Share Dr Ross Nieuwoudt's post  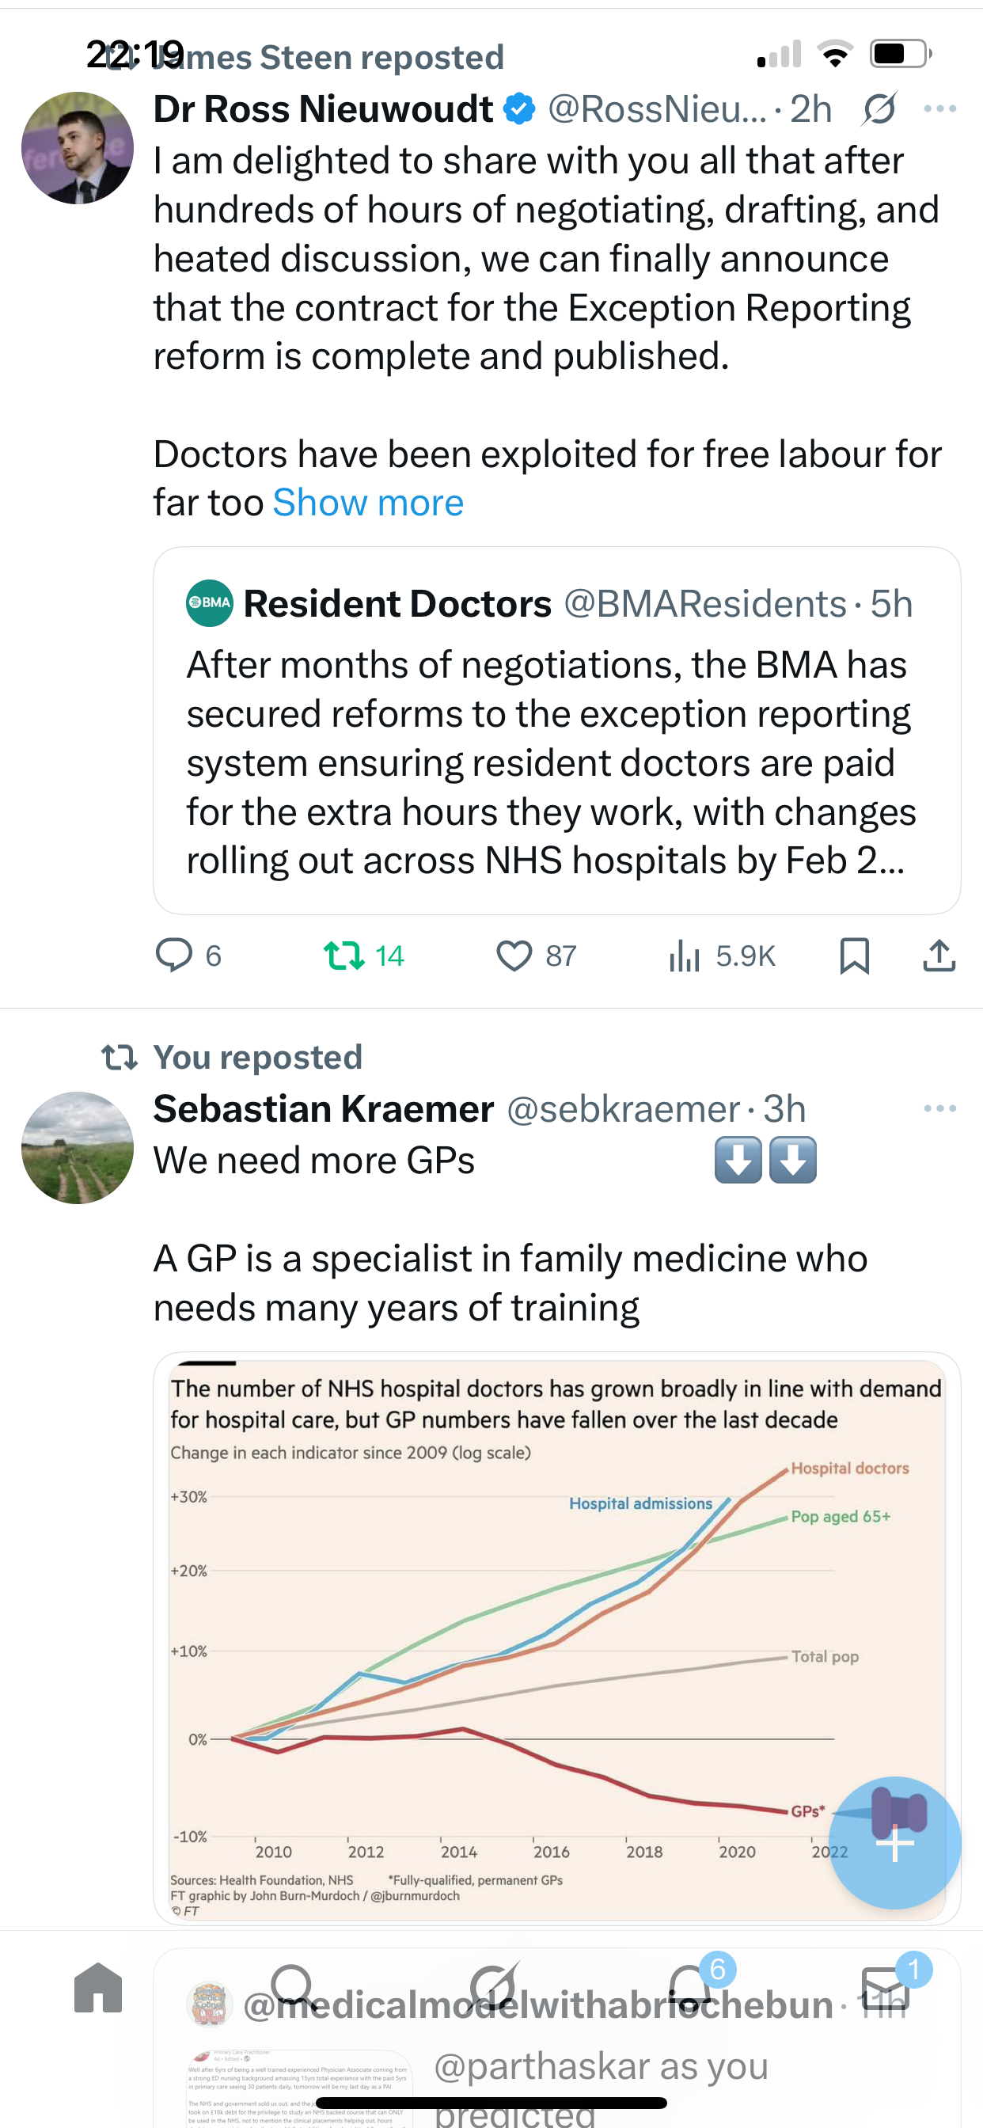point(939,956)
